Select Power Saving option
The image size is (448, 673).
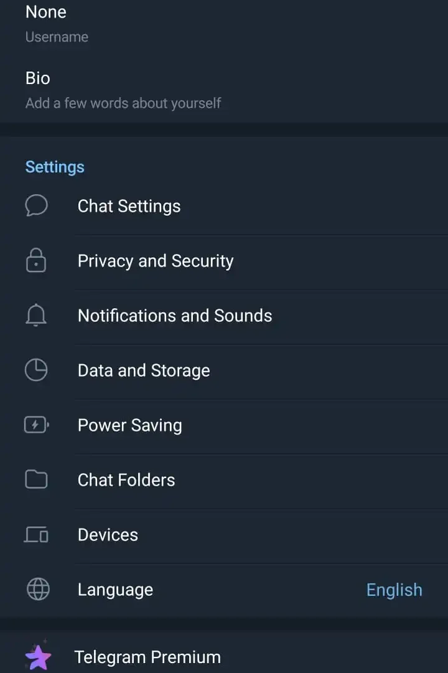(x=130, y=425)
